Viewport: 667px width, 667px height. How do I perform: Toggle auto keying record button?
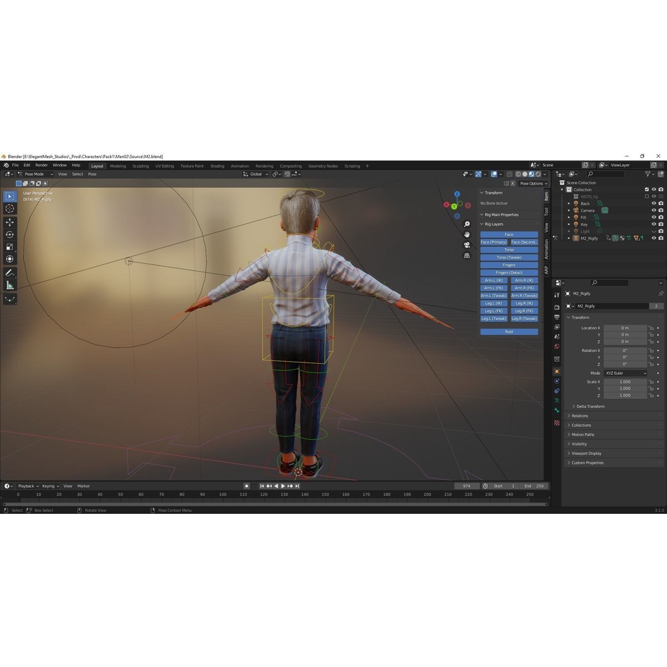click(246, 486)
